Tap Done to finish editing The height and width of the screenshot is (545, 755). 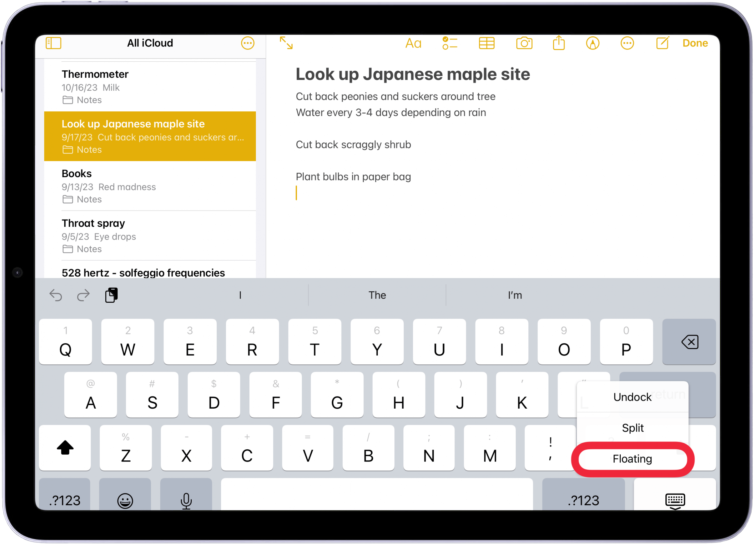695,43
